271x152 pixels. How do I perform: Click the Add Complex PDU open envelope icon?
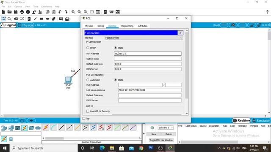click(67, 19)
